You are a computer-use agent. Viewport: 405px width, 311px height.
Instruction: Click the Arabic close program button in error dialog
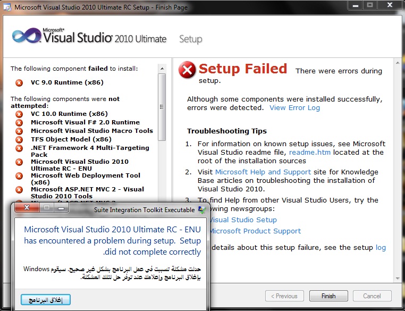(46, 300)
